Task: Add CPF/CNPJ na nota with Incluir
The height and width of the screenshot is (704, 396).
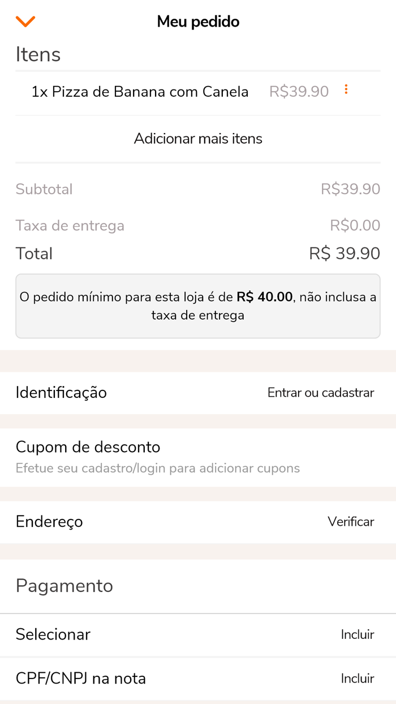Action: pos(358,679)
